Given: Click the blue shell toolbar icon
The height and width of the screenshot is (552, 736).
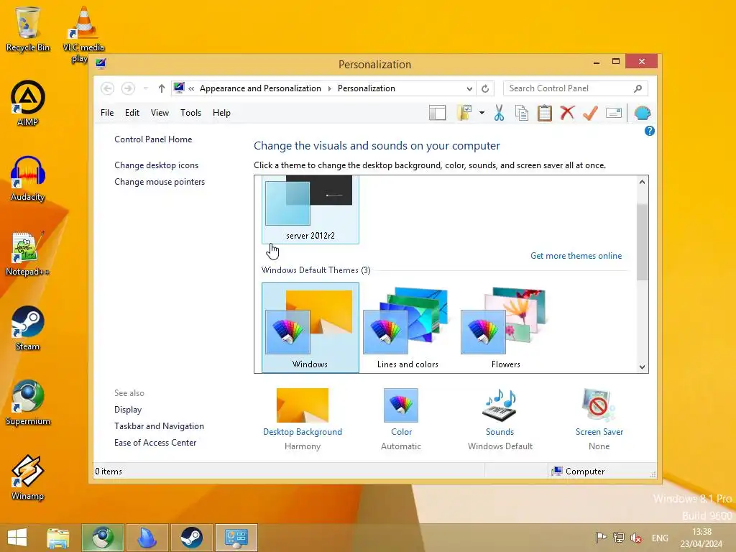Looking at the screenshot, I should [x=642, y=113].
